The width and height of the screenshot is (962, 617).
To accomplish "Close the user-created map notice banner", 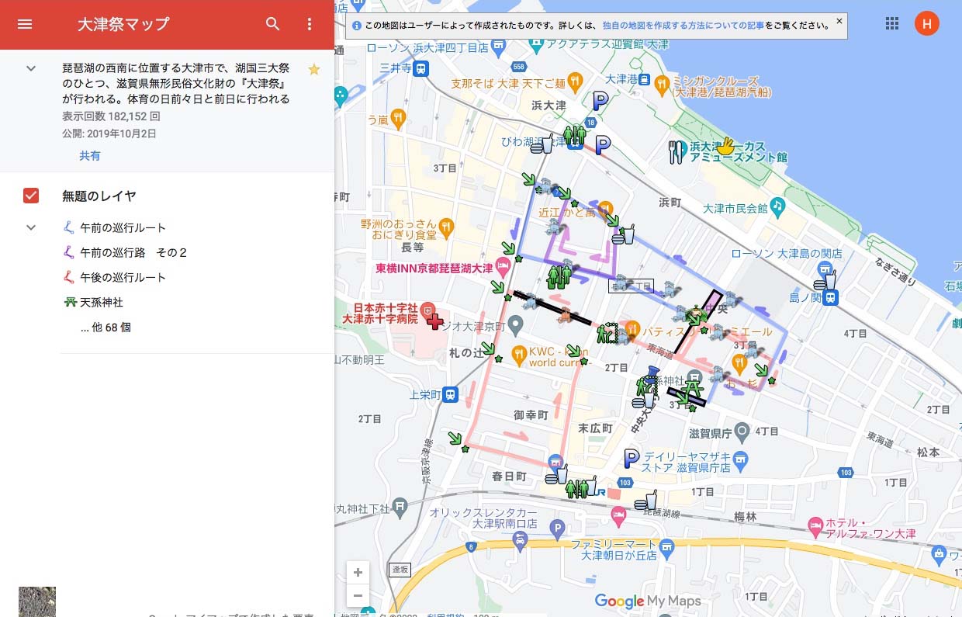I will click(839, 22).
